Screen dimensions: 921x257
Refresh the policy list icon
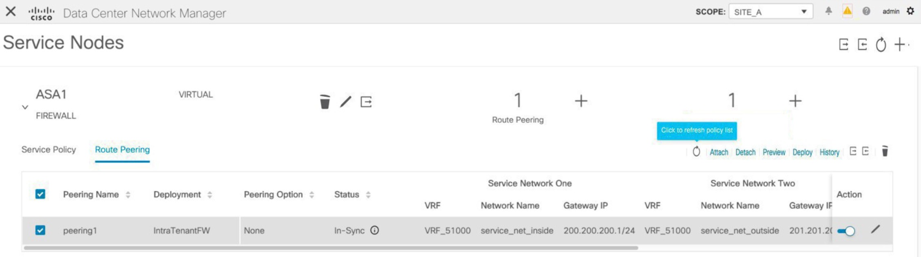point(696,152)
